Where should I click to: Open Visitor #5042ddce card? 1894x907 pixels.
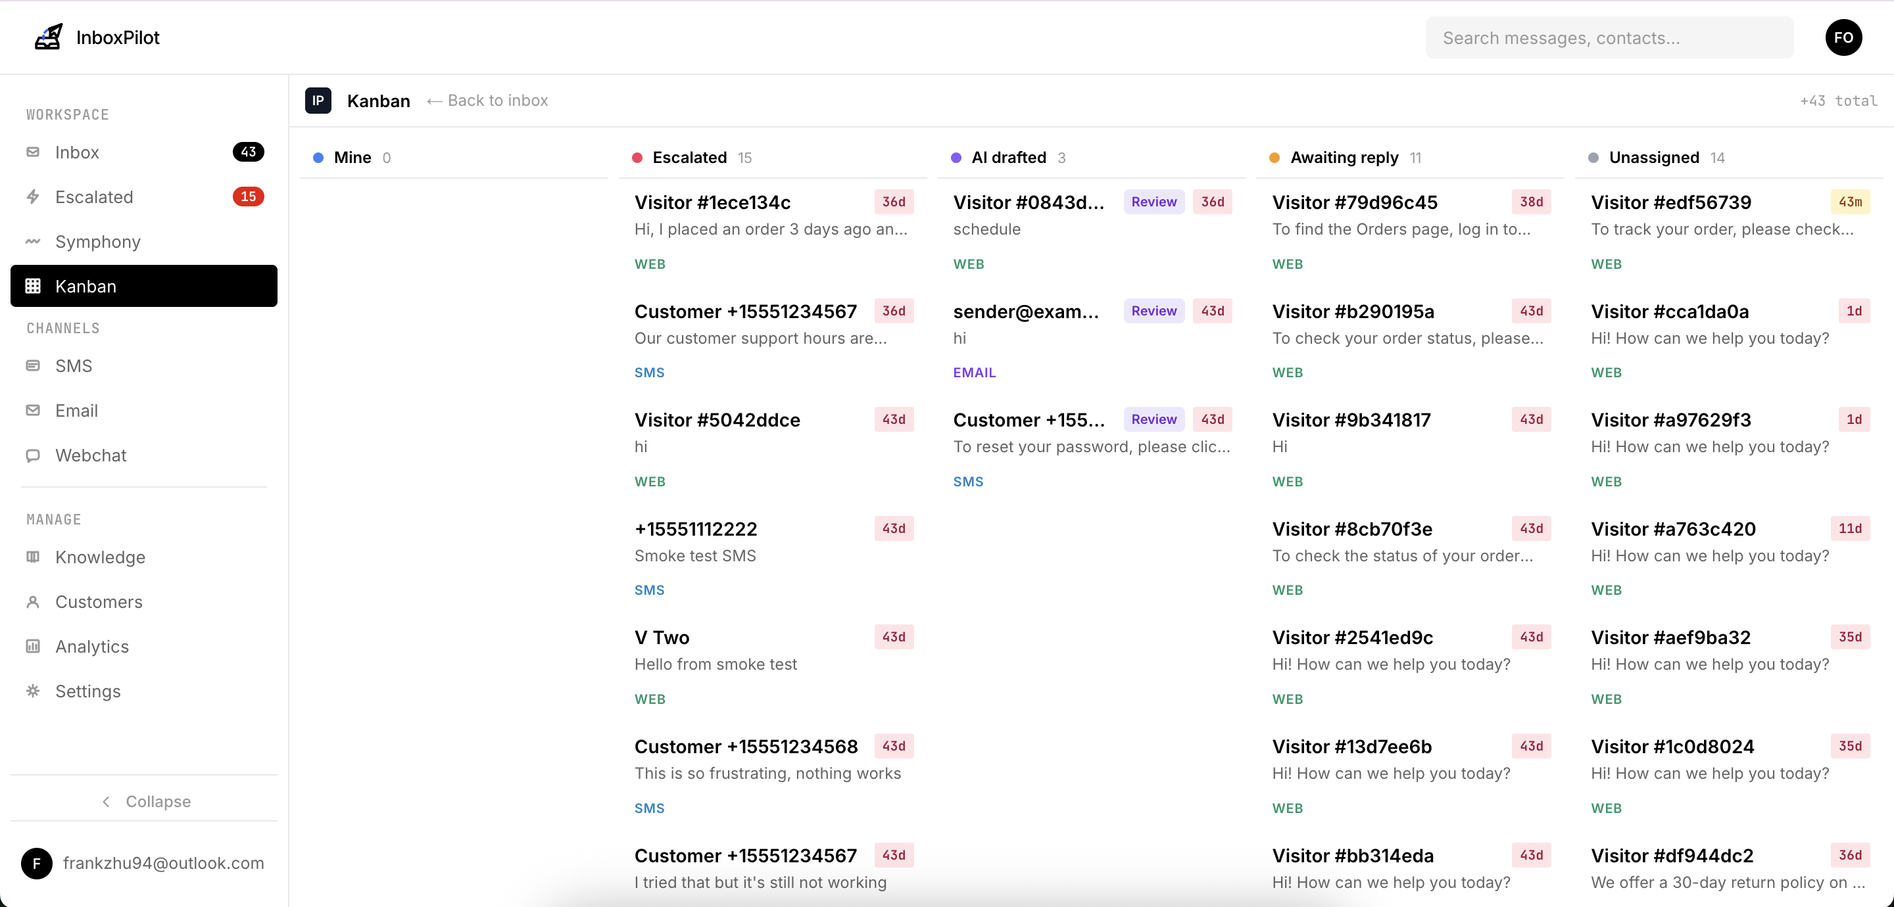[773, 450]
